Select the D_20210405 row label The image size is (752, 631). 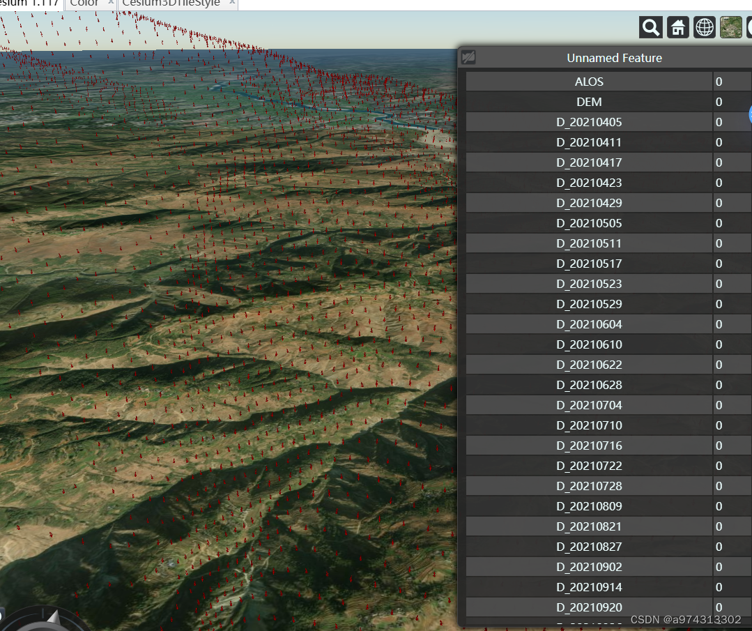(589, 122)
